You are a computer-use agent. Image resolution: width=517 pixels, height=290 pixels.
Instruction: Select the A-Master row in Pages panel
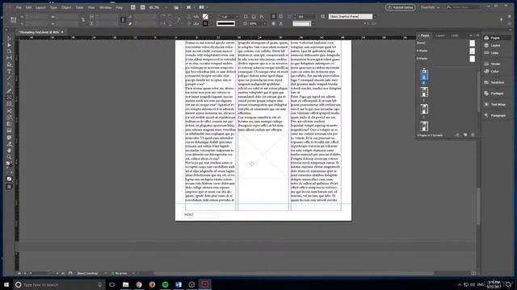point(446,51)
